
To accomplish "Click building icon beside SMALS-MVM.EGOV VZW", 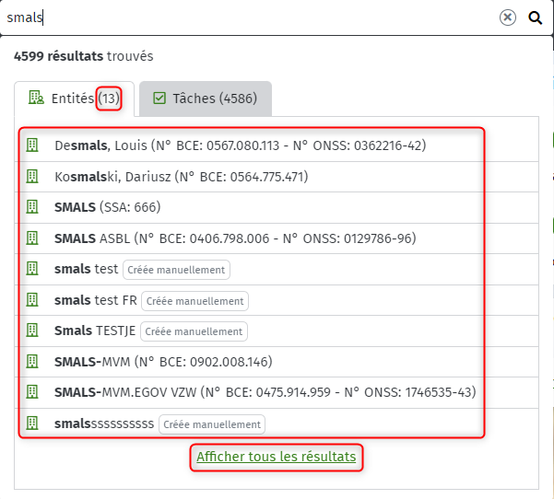I will point(32,392).
